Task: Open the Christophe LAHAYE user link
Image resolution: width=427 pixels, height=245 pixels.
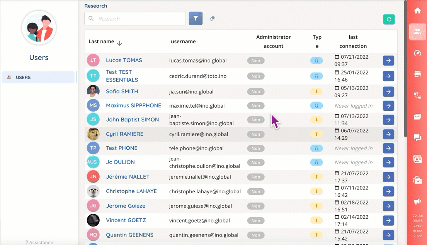Action: (x=131, y=191)
